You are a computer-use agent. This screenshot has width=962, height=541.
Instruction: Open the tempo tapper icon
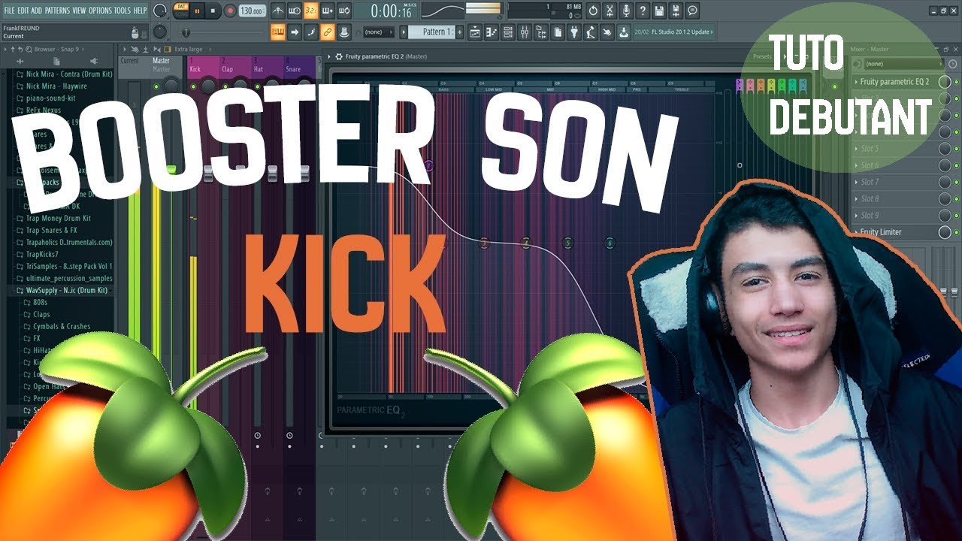click(x=590, y=32)
